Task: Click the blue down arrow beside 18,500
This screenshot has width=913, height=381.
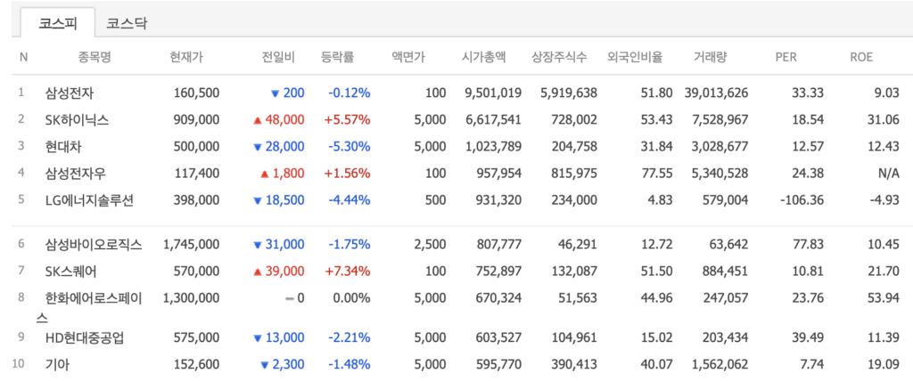Action: tap(258, 200)
